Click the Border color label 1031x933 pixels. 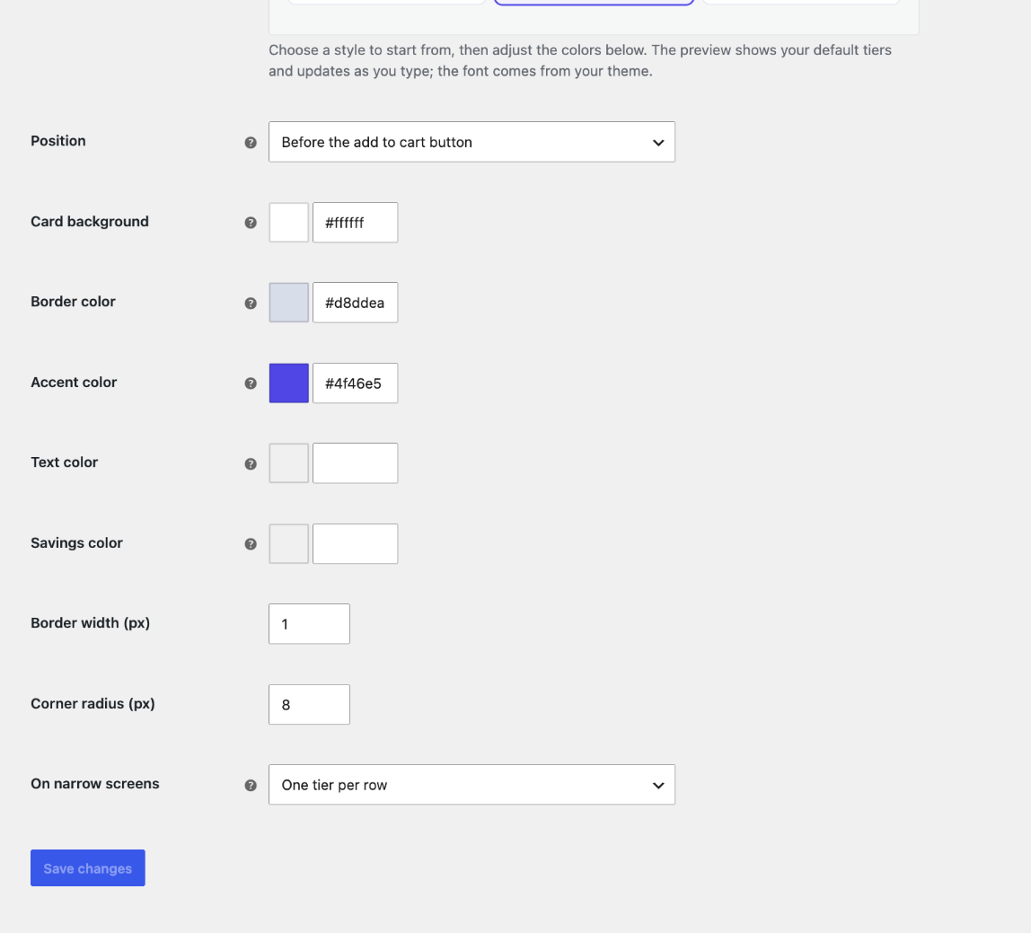click(73, 302)
